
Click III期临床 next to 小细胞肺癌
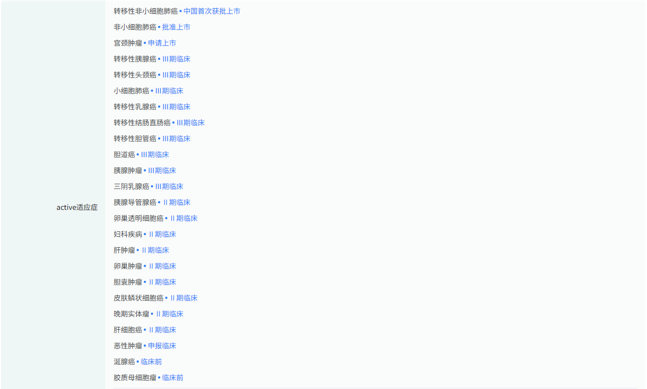(169, 91)
